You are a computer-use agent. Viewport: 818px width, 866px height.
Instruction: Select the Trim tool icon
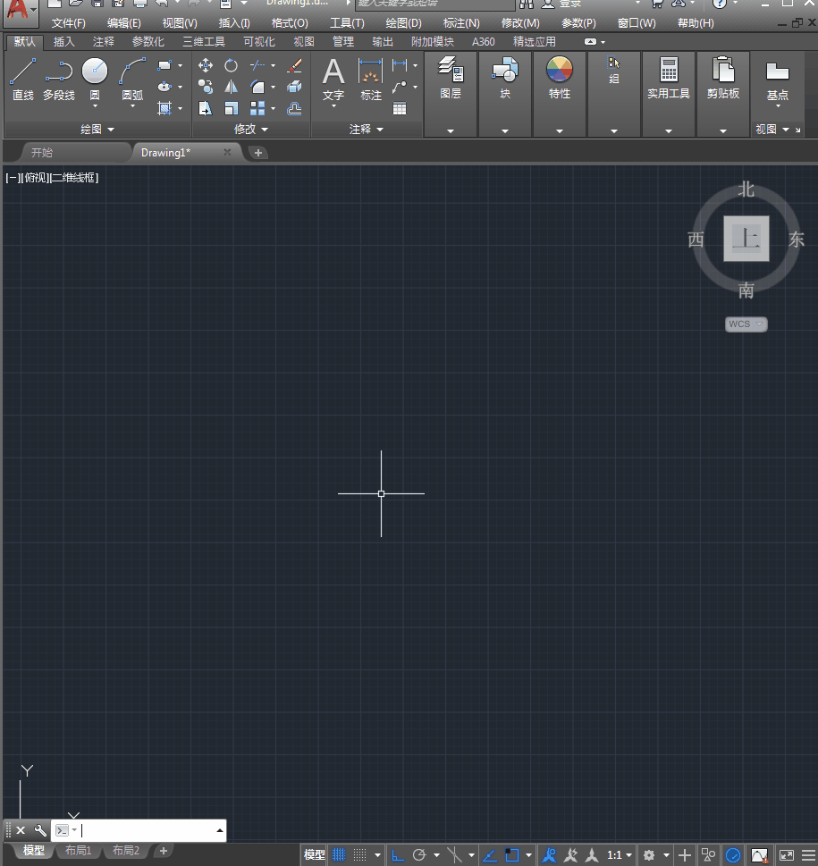tap(257, 65)
